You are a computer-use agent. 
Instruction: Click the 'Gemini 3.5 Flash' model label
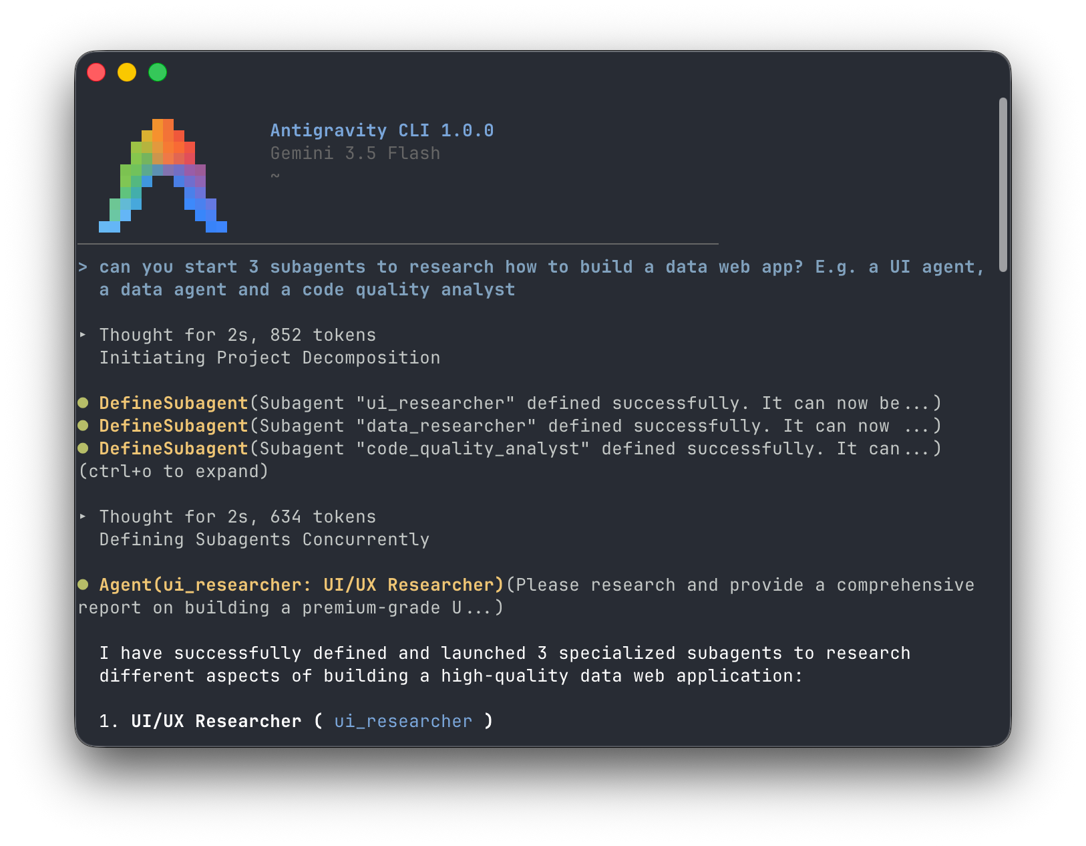click(x=355, y=153)
